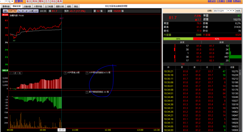The width and height of the screenshot is (243, 132).
Task: Go to the next date with right arrow
Action: pyautogui.click(x=234, y=11)
